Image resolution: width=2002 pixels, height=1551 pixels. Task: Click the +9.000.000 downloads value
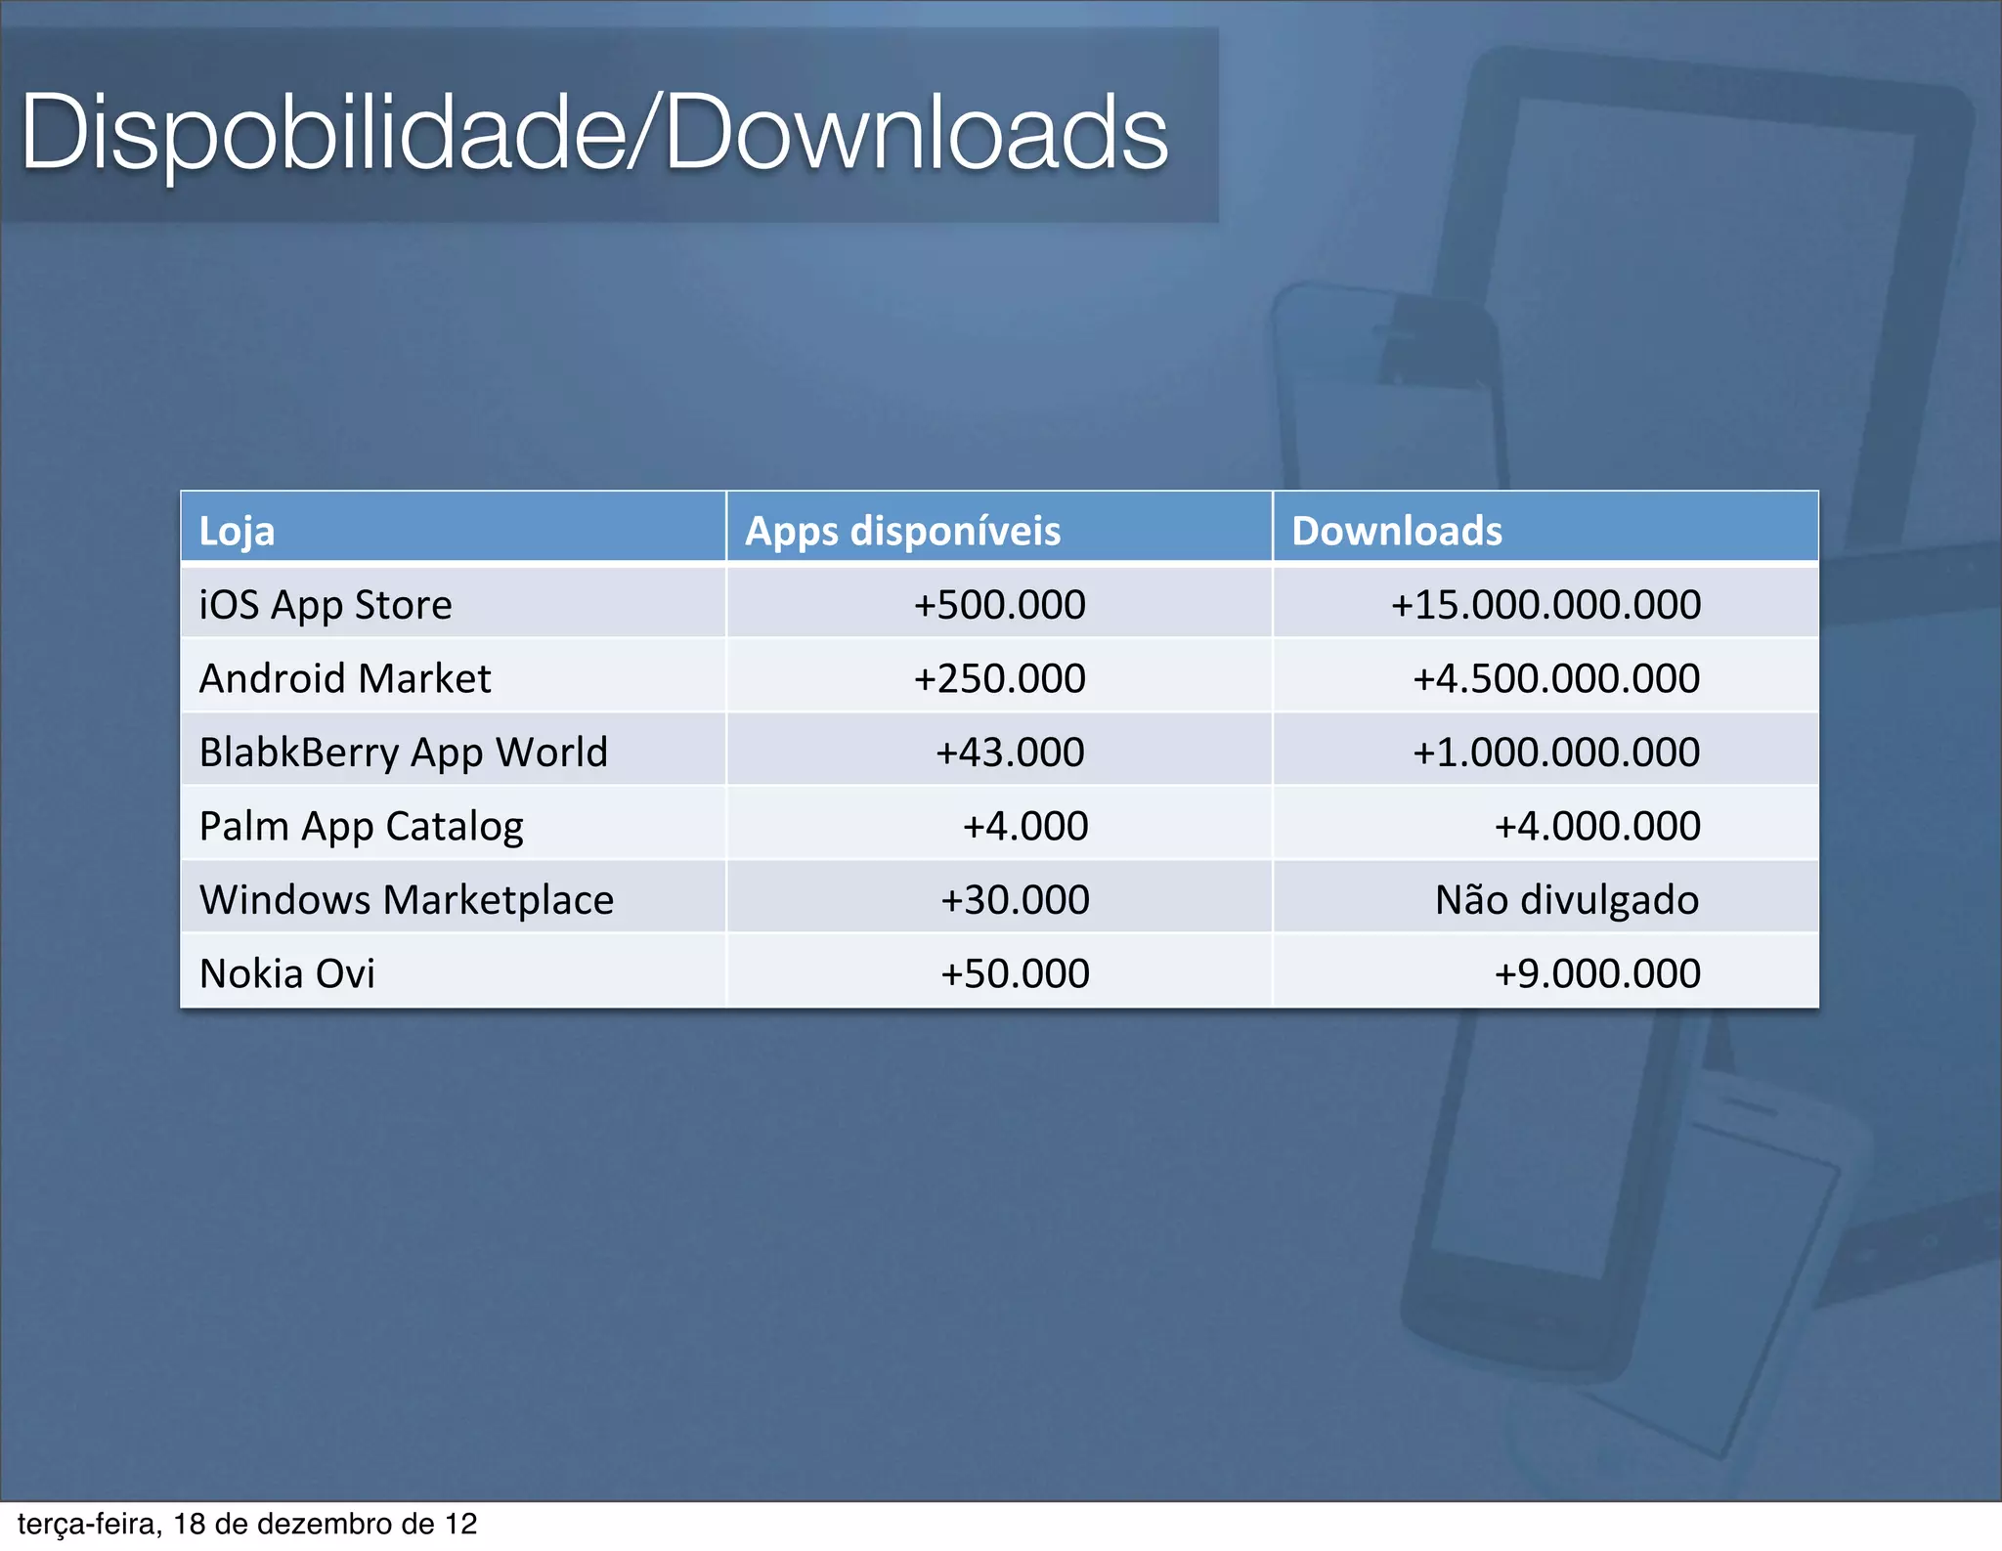click(x=1597, y=973)
